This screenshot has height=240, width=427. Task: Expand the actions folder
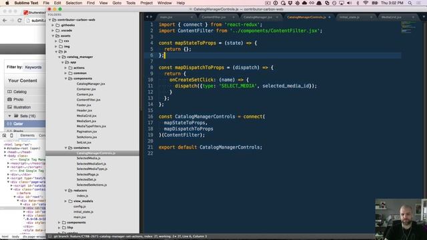(65, 68)
